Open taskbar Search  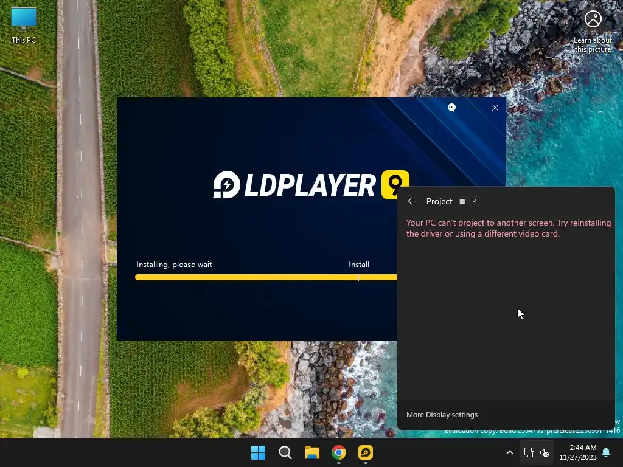285,452
